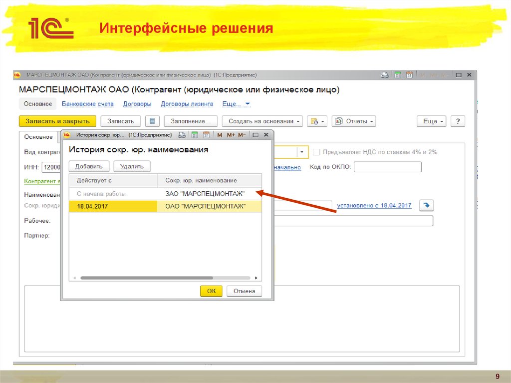
Task: Click the Добавить button in the dialog
Action: 89,166
